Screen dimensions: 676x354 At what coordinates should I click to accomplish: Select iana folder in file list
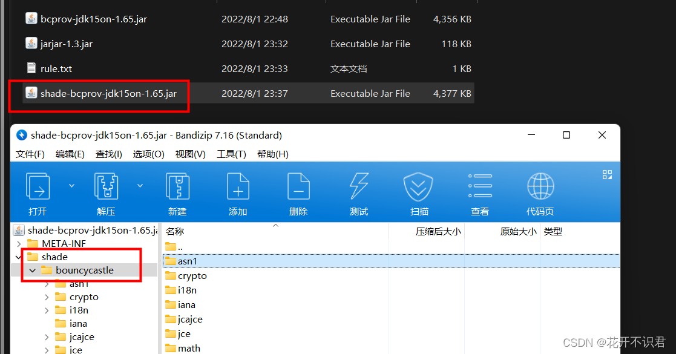[180, 305]
